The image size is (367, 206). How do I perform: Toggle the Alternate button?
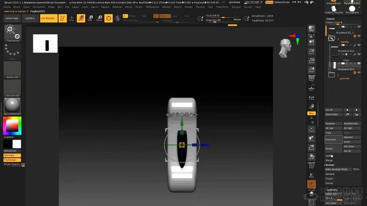tap(12, 155)
